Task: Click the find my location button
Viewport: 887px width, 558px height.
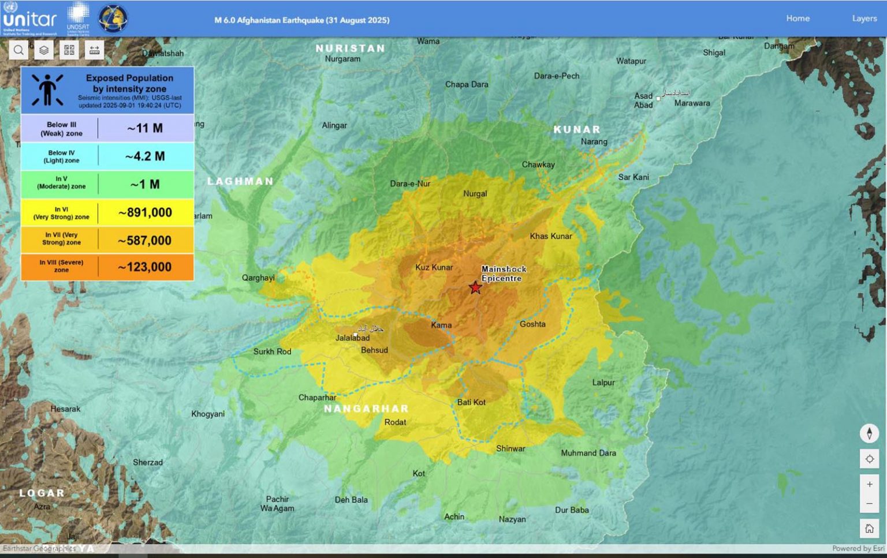Action: tap(869, 459)
